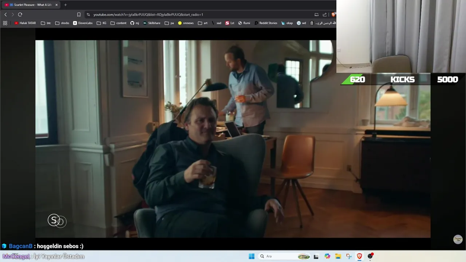Expand the art bookmark folder

(203, 23)
